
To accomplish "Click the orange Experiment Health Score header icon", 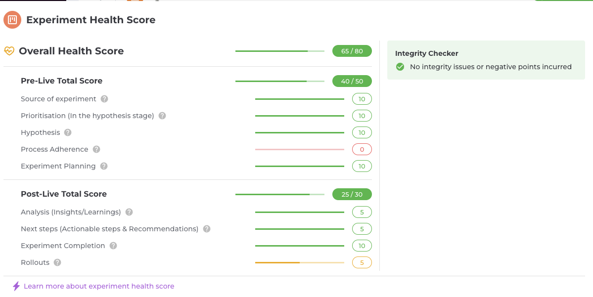I will [12, 20].
